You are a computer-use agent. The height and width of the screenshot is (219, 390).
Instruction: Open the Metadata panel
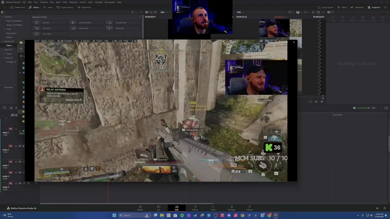357,7
